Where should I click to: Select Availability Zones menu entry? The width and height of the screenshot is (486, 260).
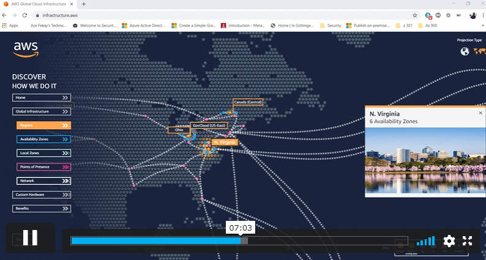(x=43, y=139)
